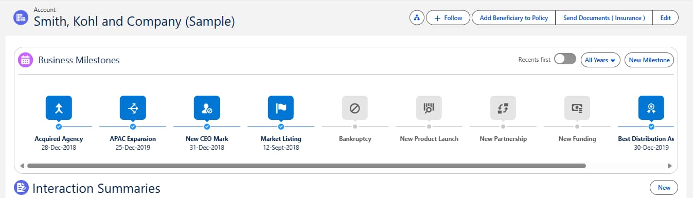Click the New Milestone button
The image size is (693, 198).
pyautogui.click(x=649, y=60)
